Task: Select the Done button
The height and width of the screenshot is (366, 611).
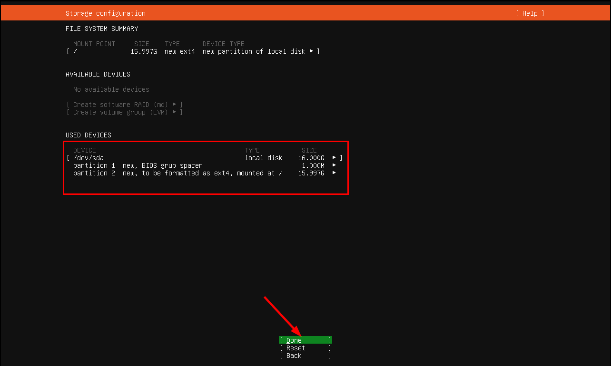Action: click(x=305, y=340)
